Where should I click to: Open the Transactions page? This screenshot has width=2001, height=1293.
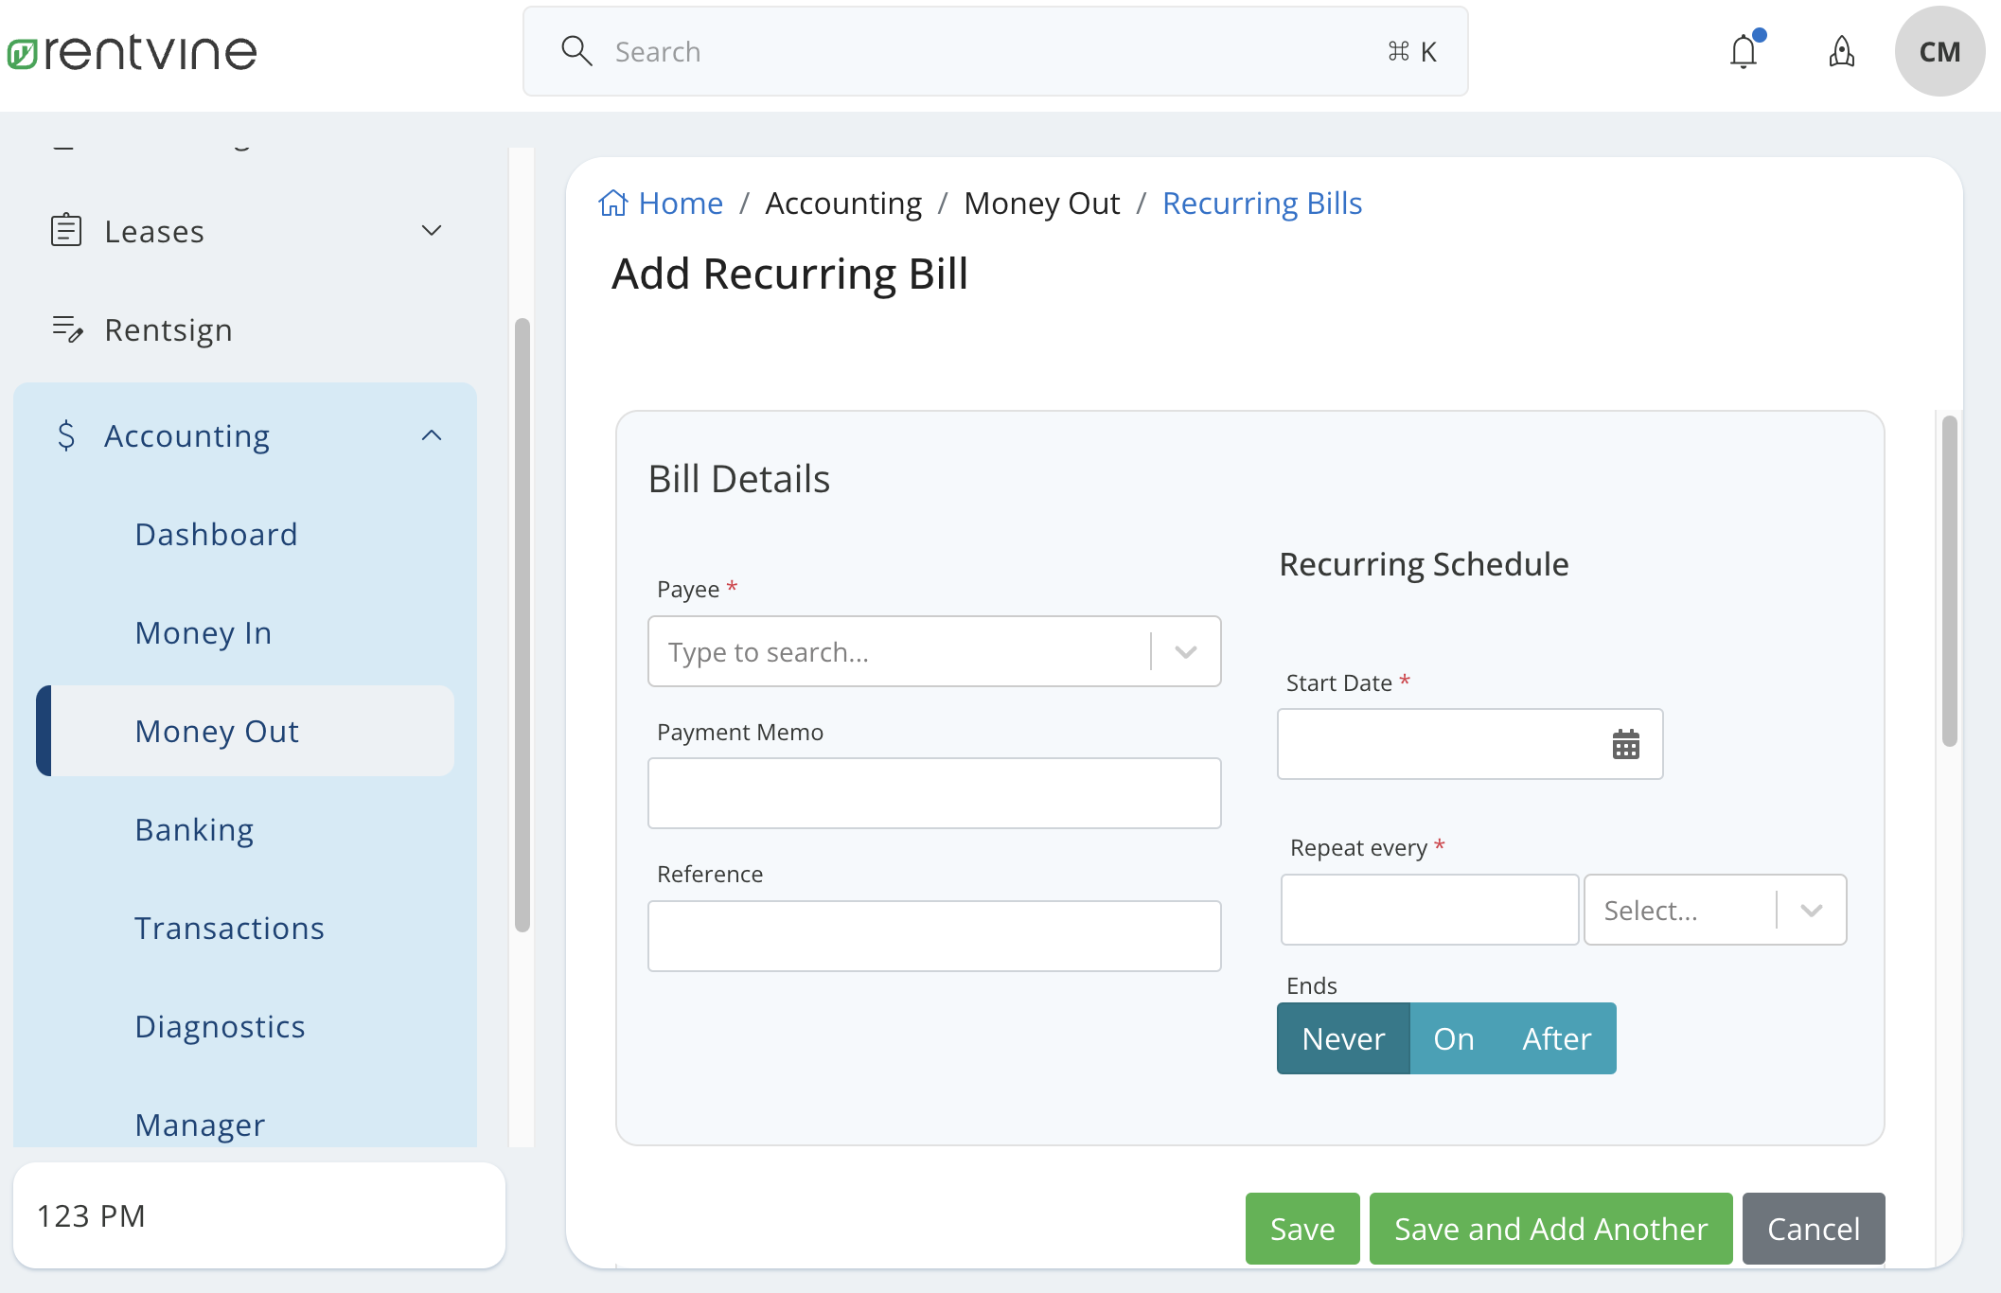click(x=229, y=928)
